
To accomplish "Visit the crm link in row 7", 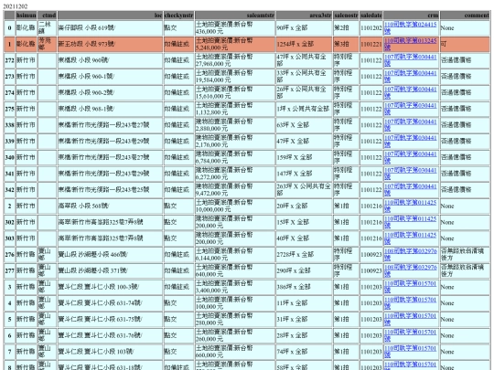I will pos(411,352).
